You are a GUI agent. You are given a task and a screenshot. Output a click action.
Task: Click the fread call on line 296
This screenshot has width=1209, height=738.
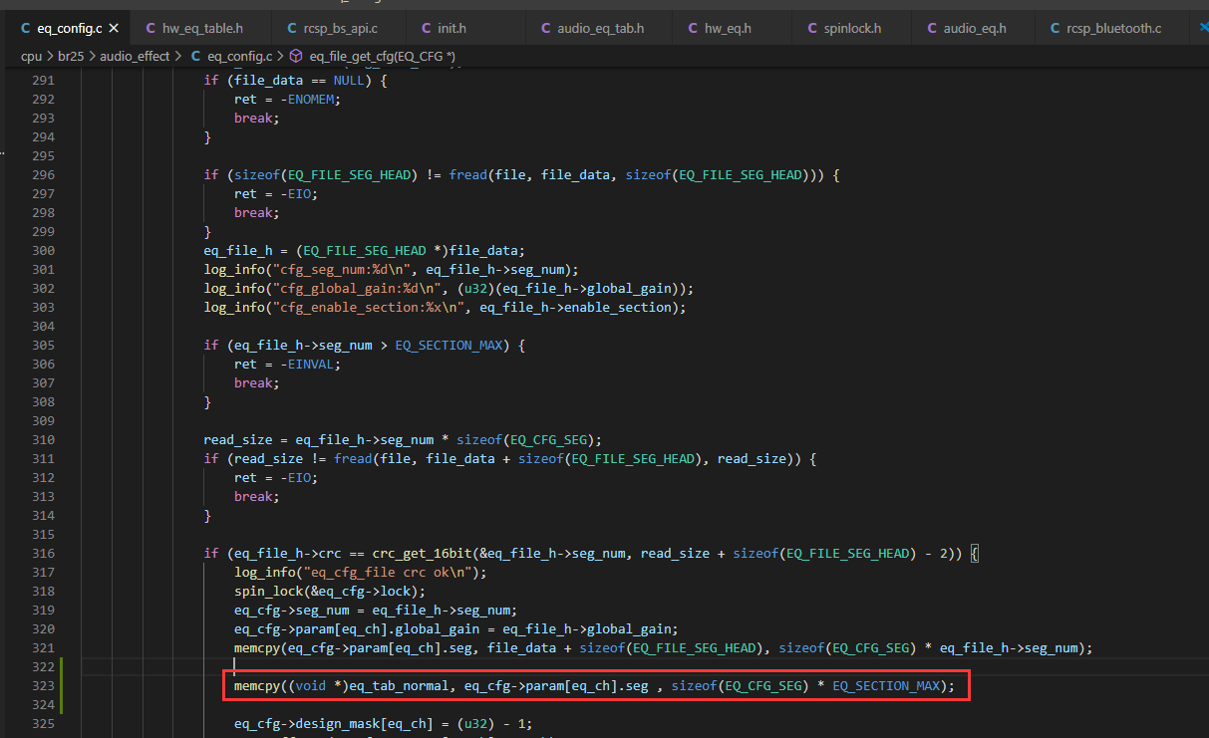pos(468,174)
